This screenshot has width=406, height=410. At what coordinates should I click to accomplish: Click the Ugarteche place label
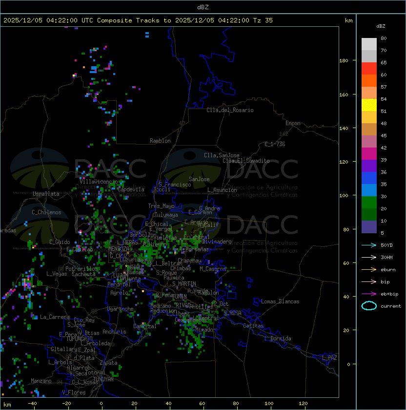coord(121,309)
